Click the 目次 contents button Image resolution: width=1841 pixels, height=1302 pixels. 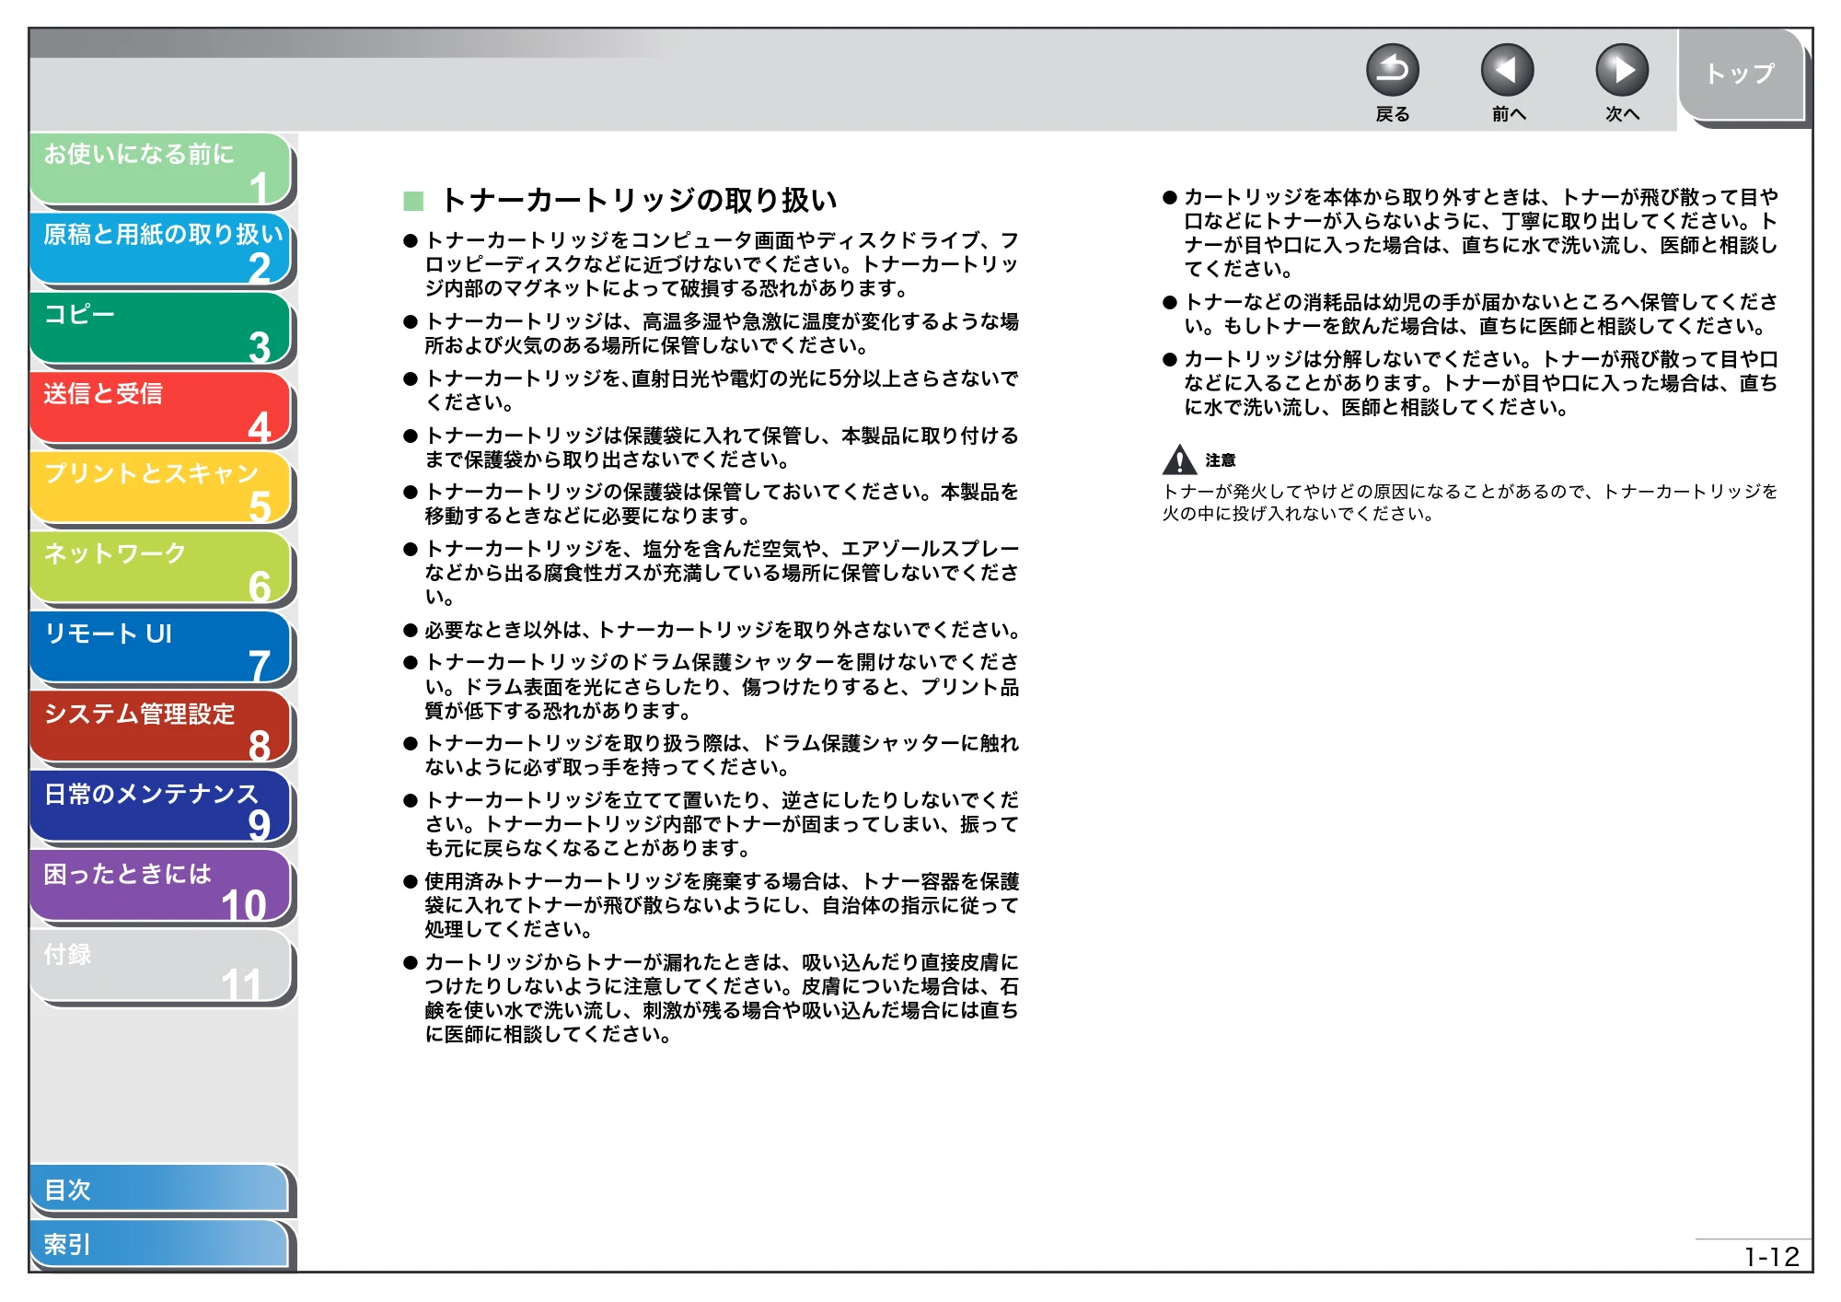pyautogui.click(x=159, y=1190)
